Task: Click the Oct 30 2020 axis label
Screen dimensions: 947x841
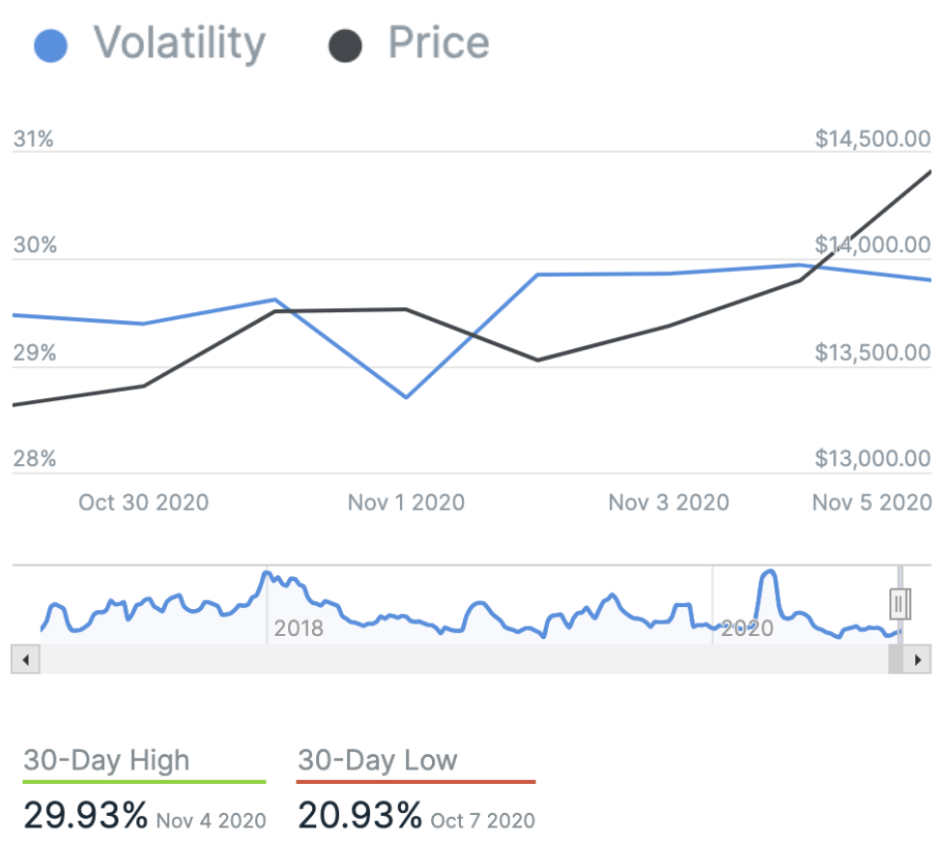Action: (x=143, y=503)
